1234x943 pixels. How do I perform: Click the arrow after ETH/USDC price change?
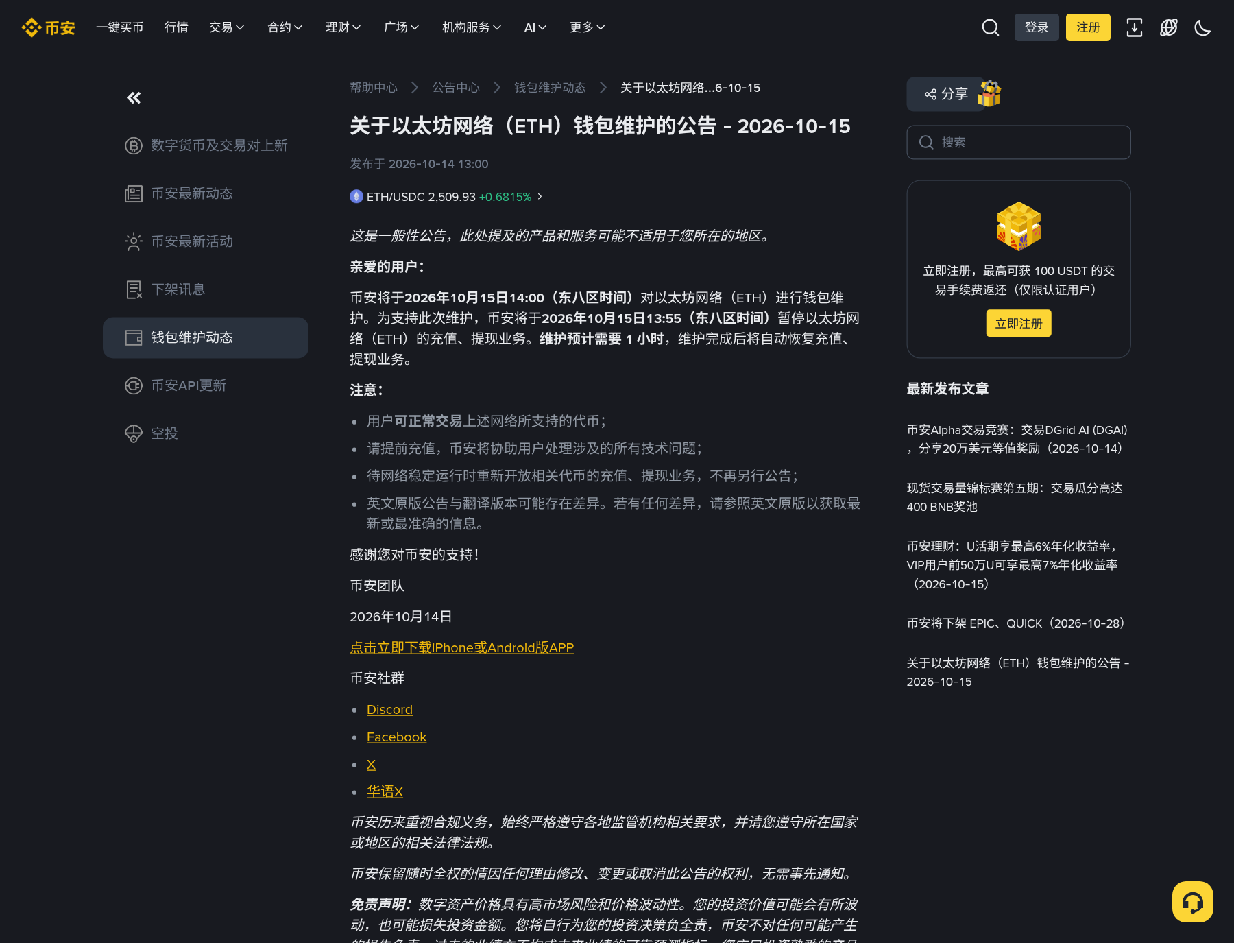point(540,197)
